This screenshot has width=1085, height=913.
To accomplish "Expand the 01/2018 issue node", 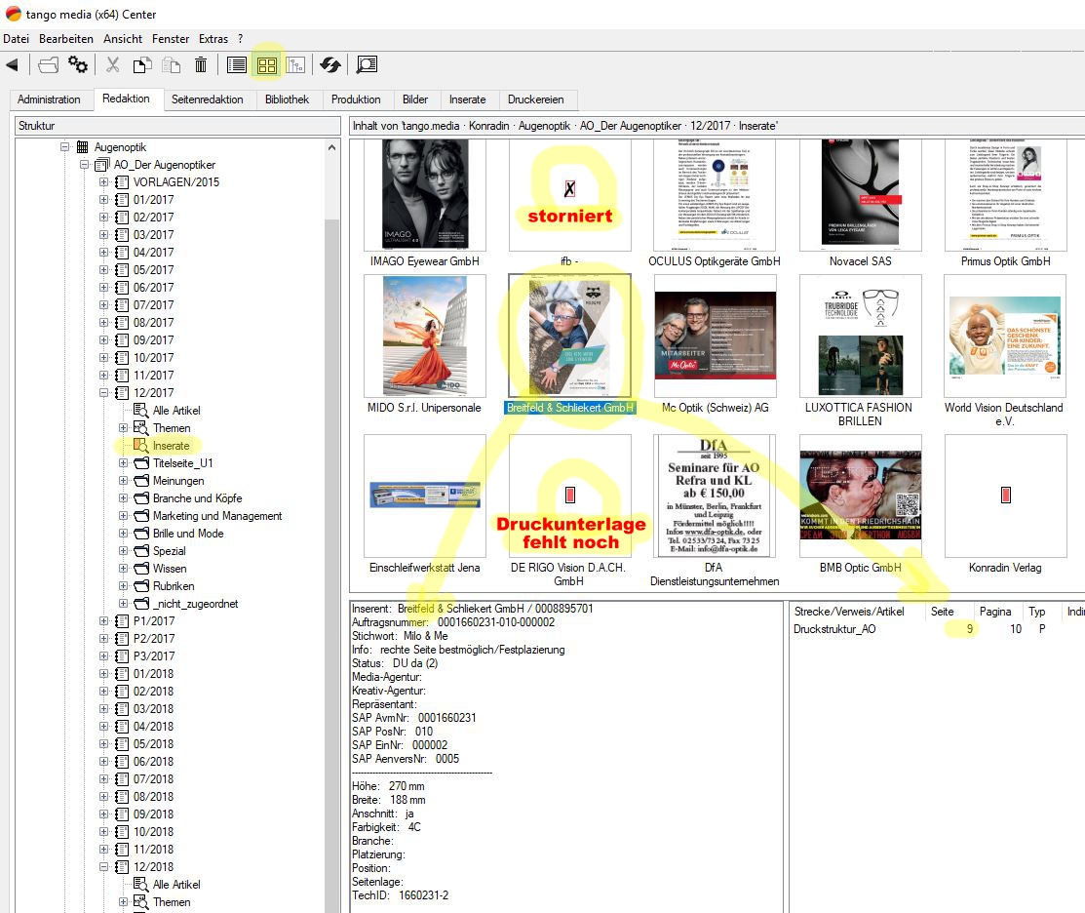I will (x=104, y=674).
